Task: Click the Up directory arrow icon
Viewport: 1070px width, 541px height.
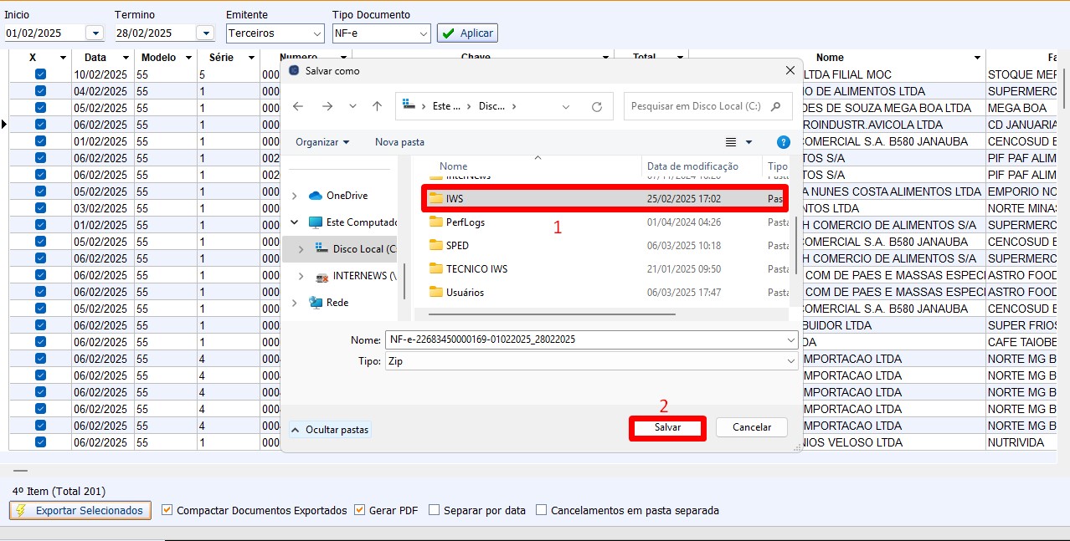Action: tap(377, 106)
